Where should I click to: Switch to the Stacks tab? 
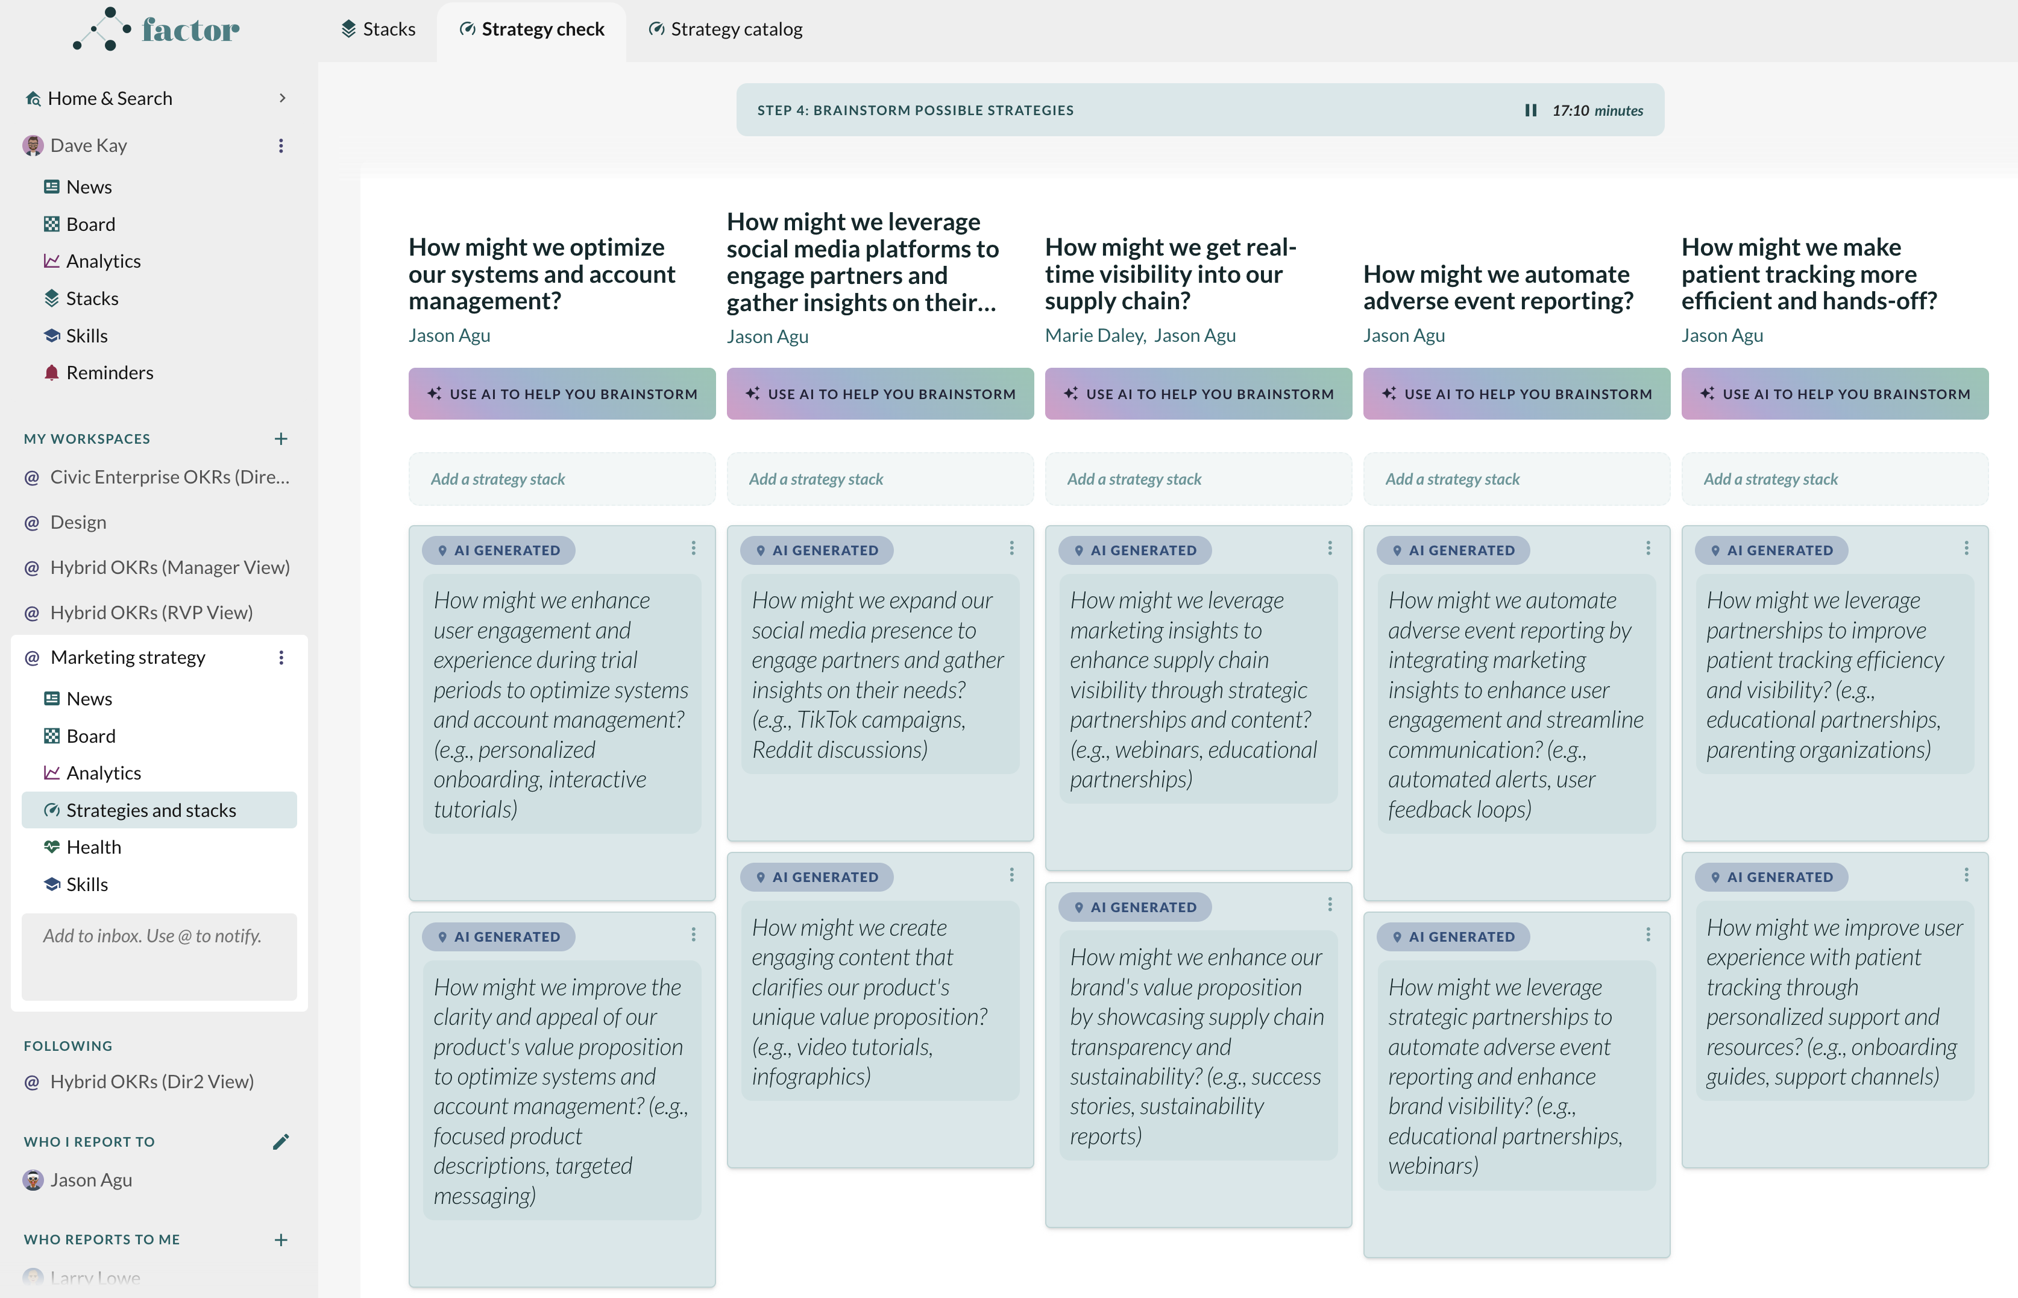(379, 30)
